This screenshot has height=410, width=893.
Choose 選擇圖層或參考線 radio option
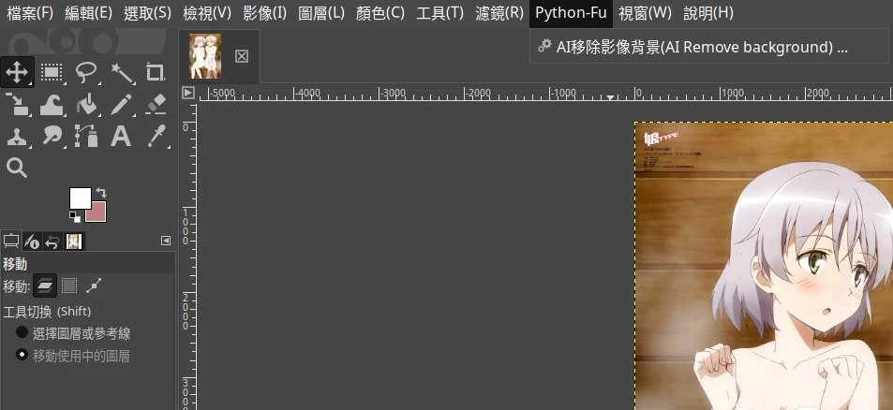coord(22,332)
